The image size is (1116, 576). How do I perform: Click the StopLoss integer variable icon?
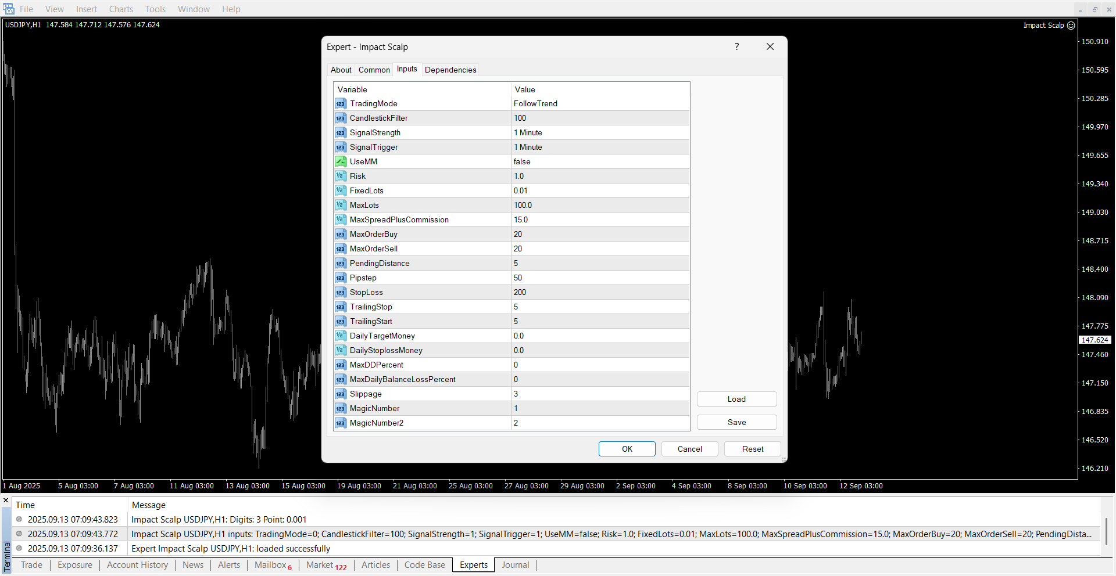tap(341, 293)
